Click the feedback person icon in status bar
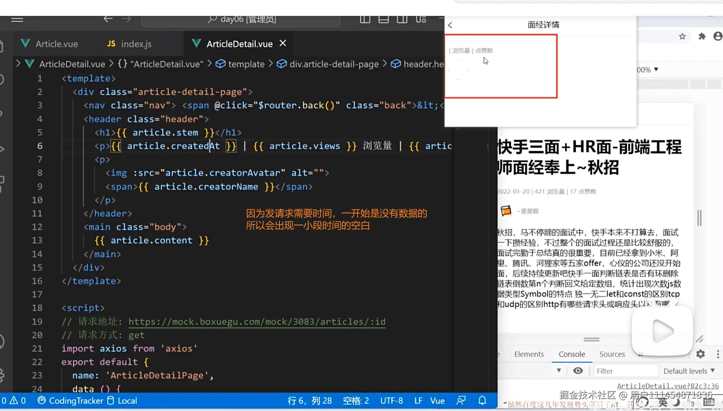This screenshot has width=723, height=411. click(461, 400)
